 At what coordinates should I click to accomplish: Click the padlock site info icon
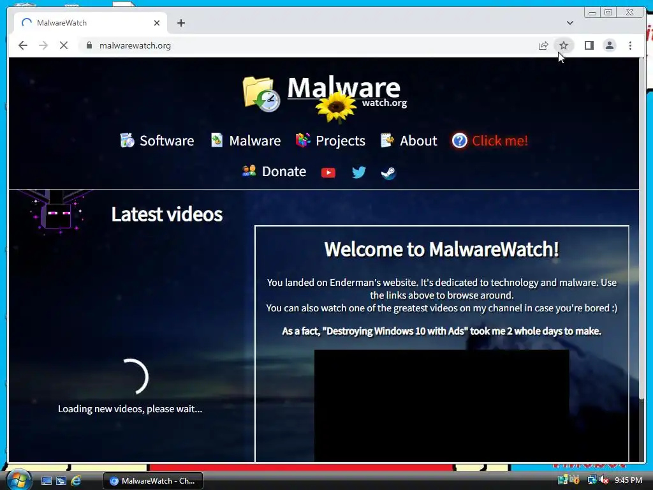click(89, 45)
